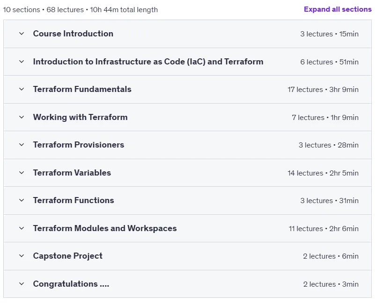Screen dimensions: 375x303
Task: Expand the Working with Terraform chevron
Action: click(x=22, y=117)
